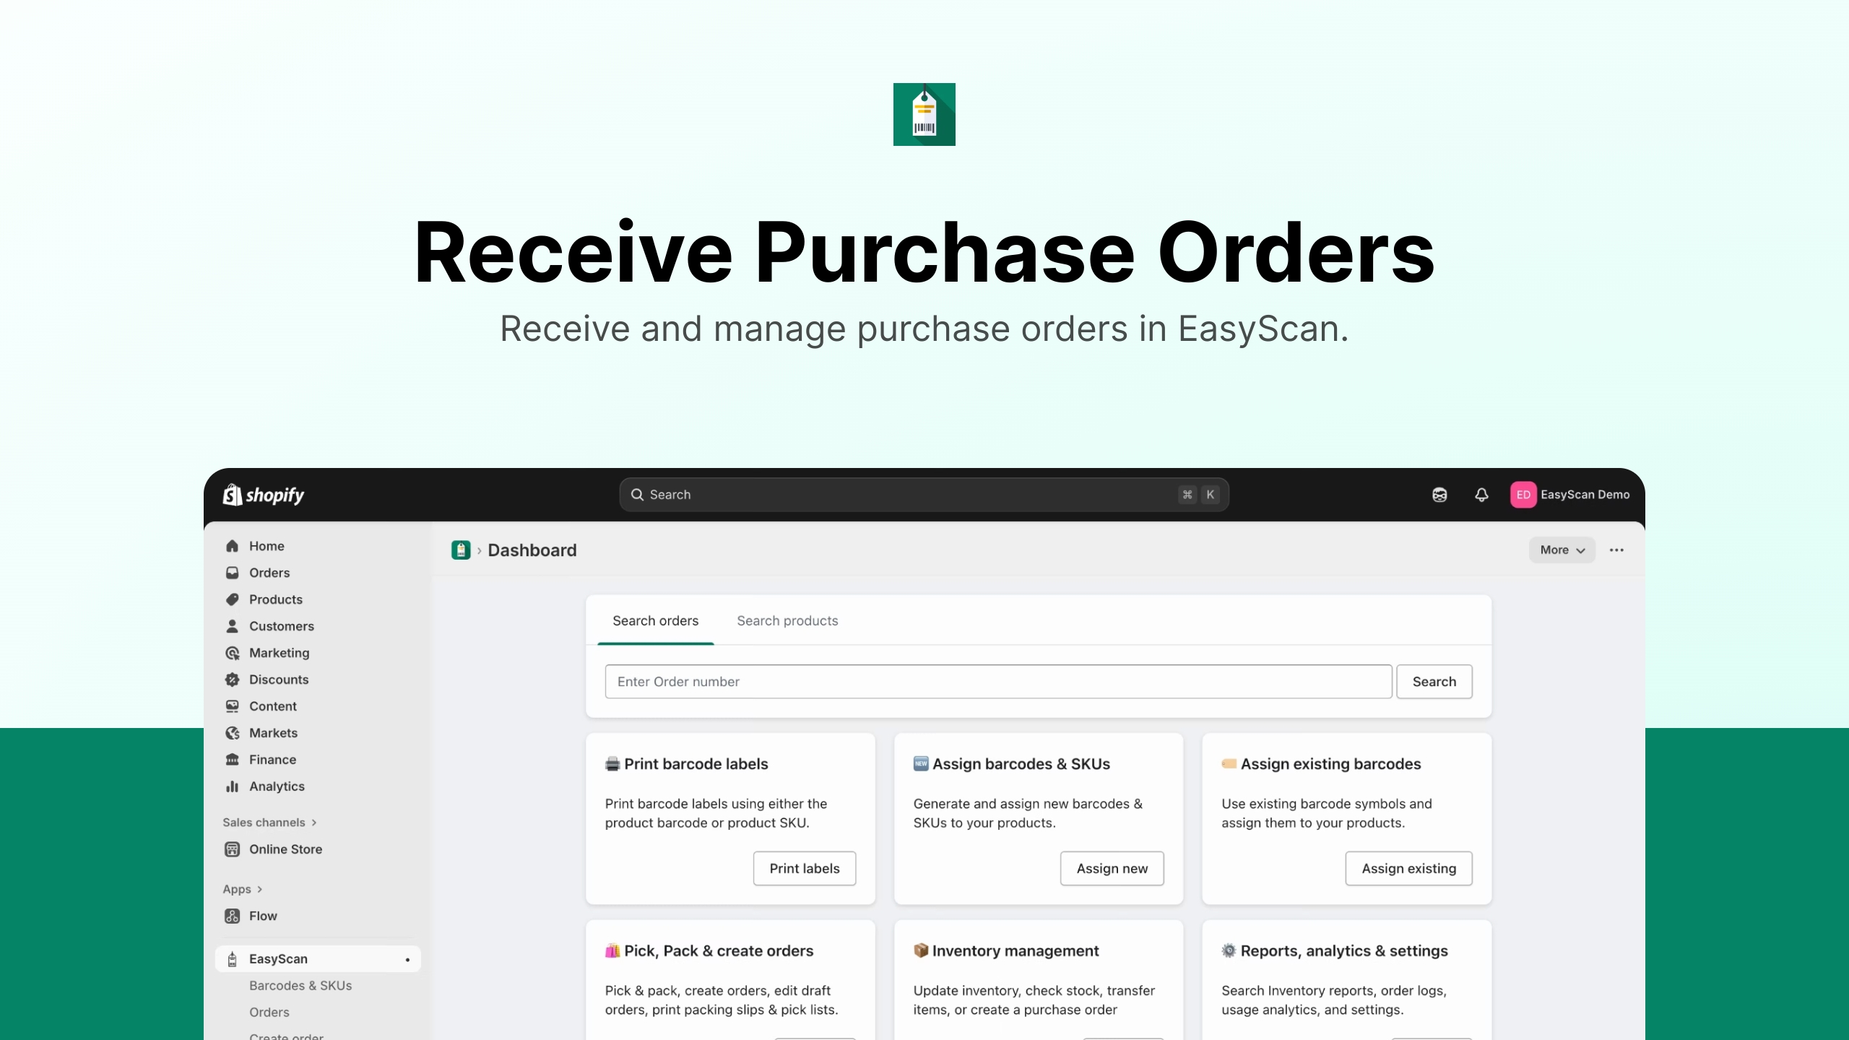The width and height of the screenshot is (1849, 1040).
Task: Click the Products tag icon
Action: pyautogui.click(x=232, y=599)
